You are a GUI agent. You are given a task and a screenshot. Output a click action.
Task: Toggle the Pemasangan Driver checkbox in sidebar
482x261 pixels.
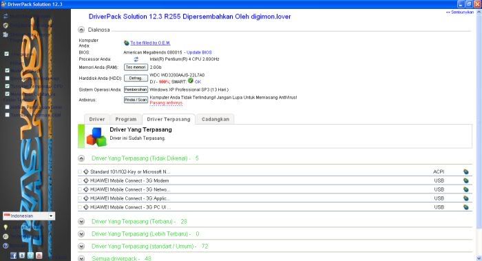coord(8,107)
